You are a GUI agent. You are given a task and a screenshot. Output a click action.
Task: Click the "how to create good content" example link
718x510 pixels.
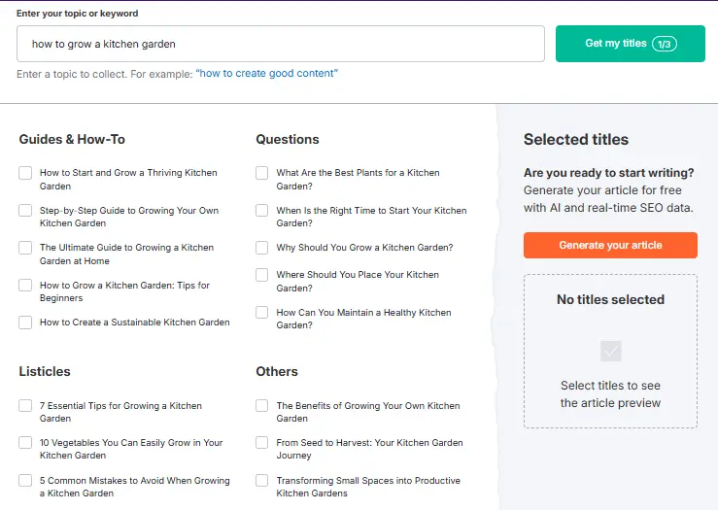coord(266,74)
